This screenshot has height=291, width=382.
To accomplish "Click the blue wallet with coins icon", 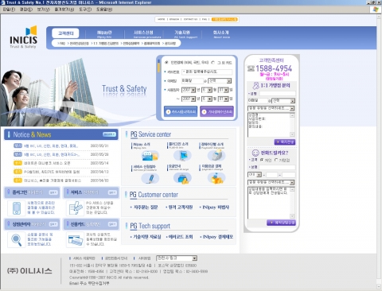I will [x=182, y=178].
